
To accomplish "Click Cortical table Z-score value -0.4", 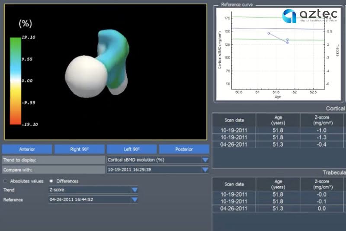I will (x=321, y=144).
